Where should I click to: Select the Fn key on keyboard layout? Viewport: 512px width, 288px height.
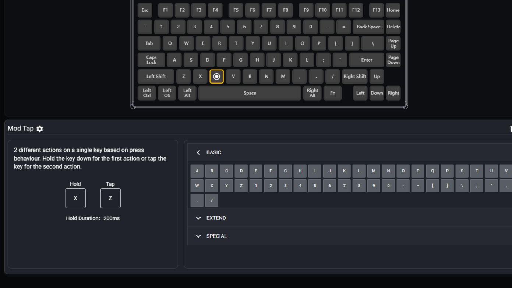point(332,93)
